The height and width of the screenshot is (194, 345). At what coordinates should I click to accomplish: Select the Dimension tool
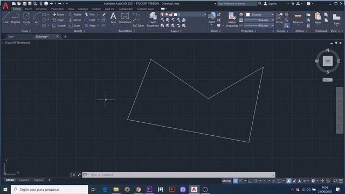(125, 18)
